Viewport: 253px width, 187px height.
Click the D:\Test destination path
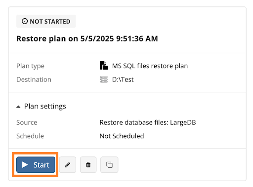pos(123,79)
